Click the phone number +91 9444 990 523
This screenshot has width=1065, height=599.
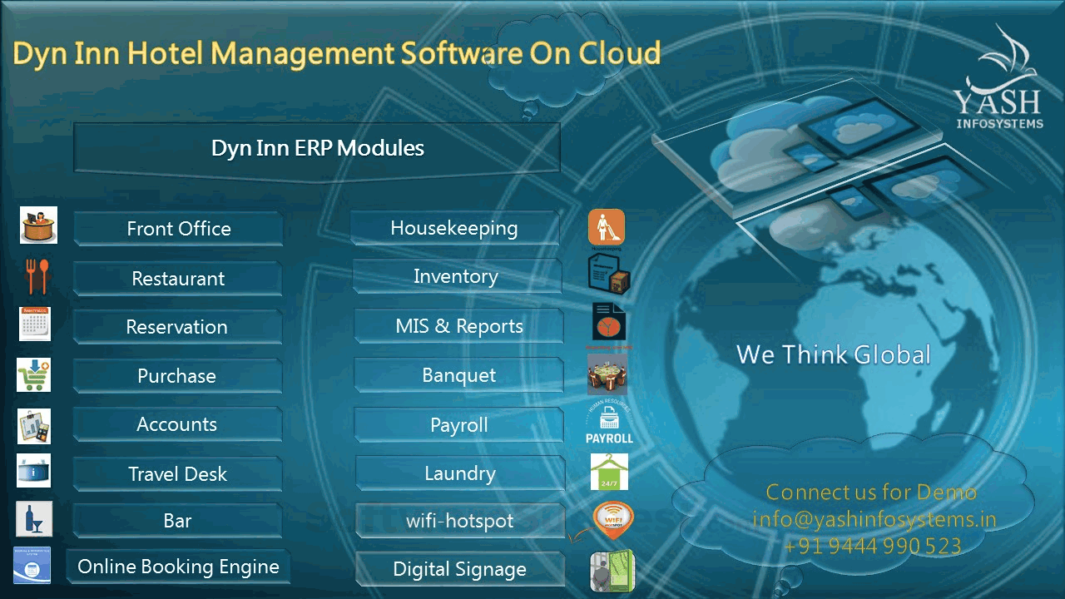[x=872, y=547]
